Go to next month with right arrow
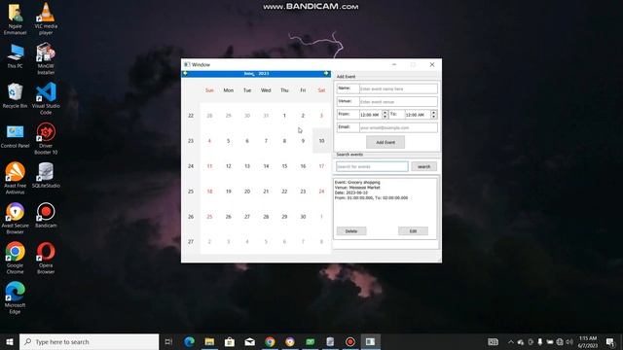This screenshot has width=623, height=350. point(326,74)
